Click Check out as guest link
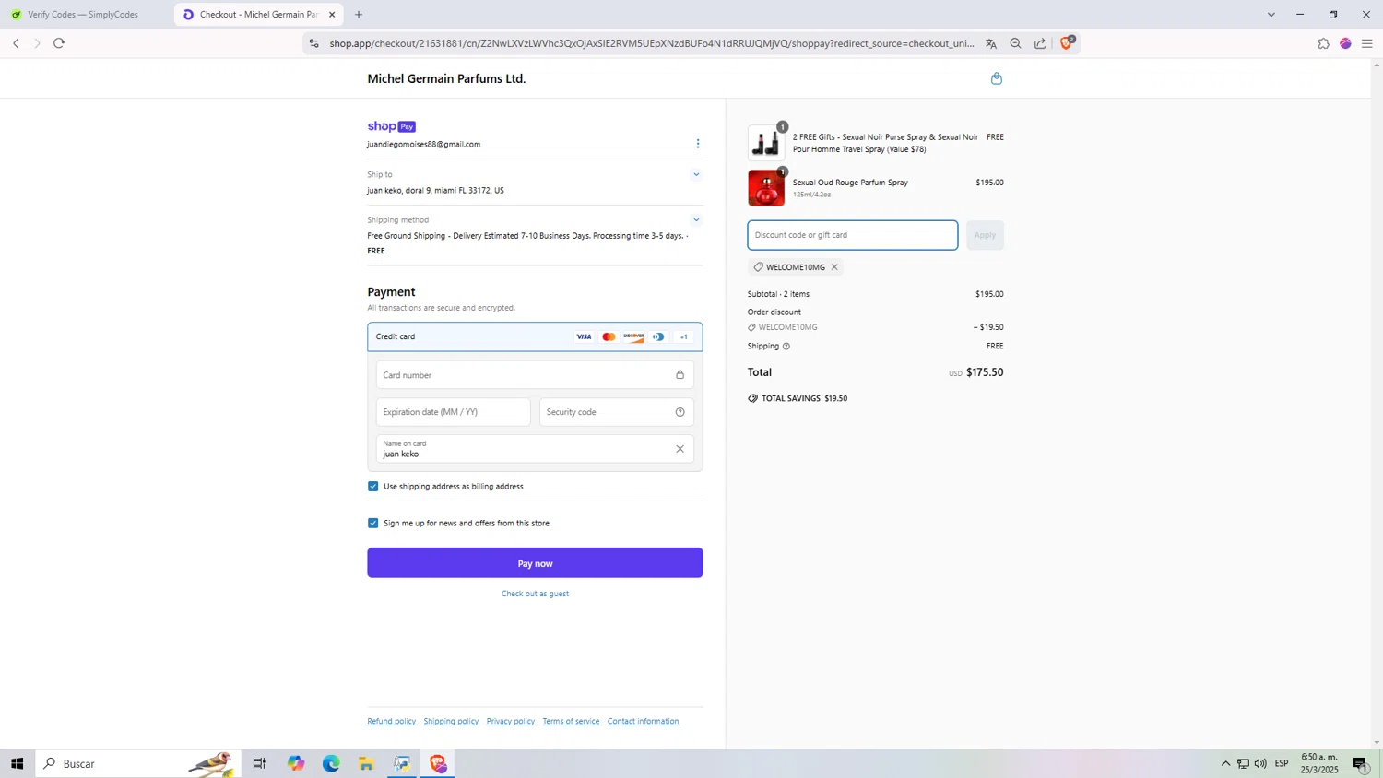The image size is (1383, 778). (x=535, y=594)
